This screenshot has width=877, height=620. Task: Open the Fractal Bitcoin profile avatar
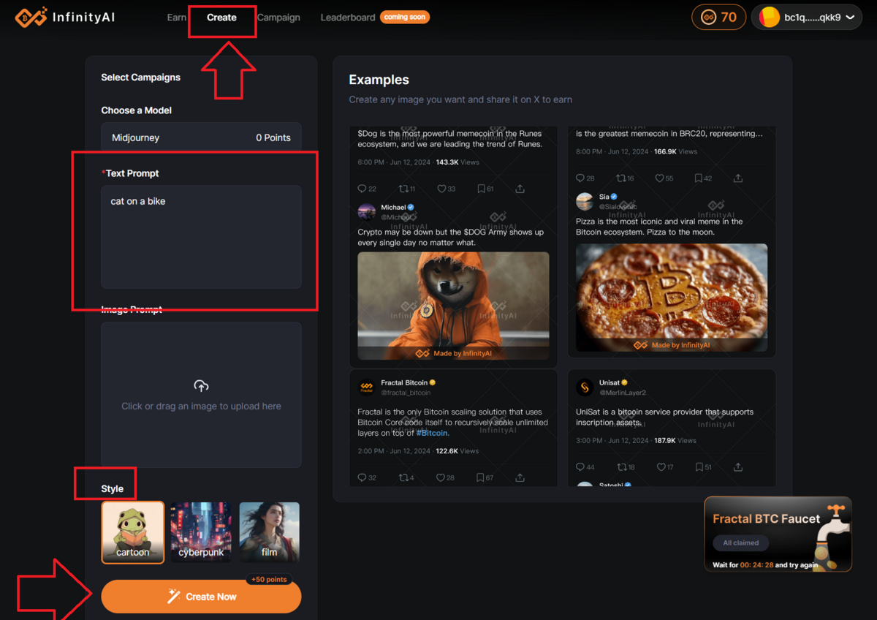(x=366, y=387)
